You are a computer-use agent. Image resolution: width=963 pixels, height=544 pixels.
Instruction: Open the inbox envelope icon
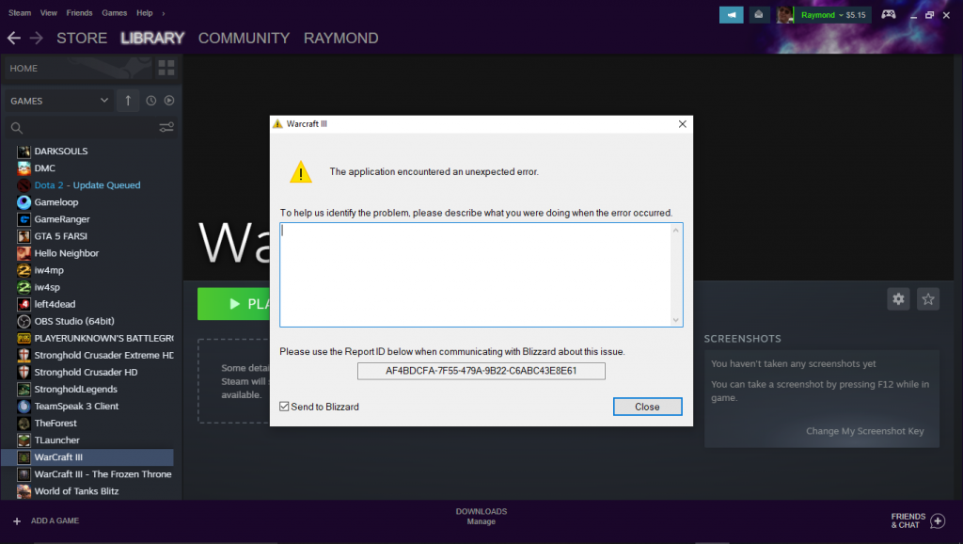click(x=758, y=15)
